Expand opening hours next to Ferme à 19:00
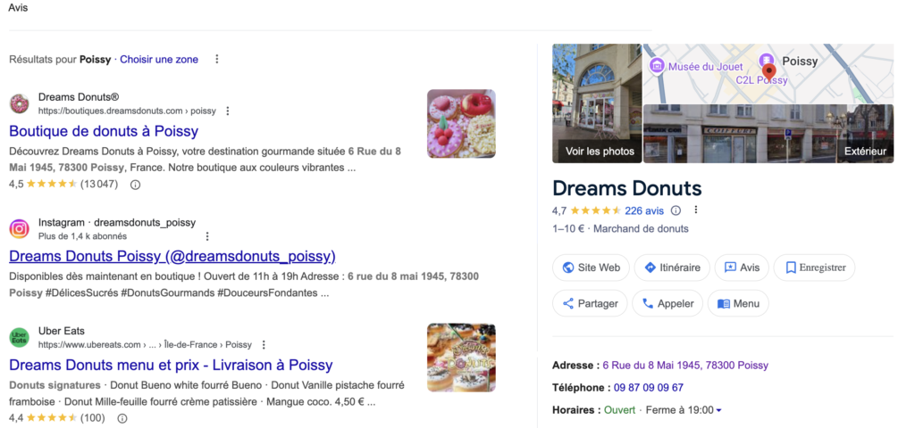This screenshot has height=428, width=915. click(719, 410)
